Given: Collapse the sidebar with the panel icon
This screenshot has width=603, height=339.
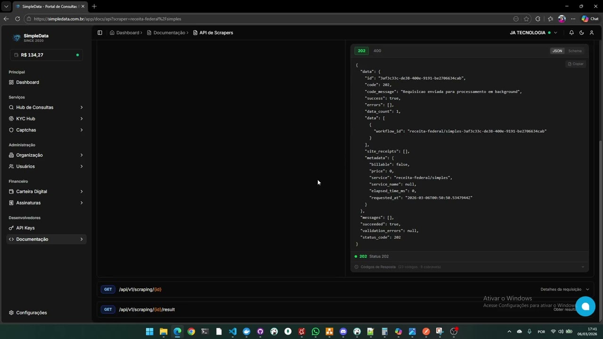Looking at the screenshot, I should tap(100, 32).
